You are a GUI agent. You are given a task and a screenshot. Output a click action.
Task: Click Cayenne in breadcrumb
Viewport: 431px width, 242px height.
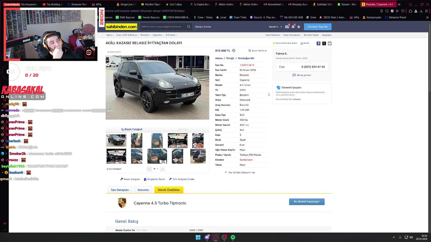tap(157, 35)
